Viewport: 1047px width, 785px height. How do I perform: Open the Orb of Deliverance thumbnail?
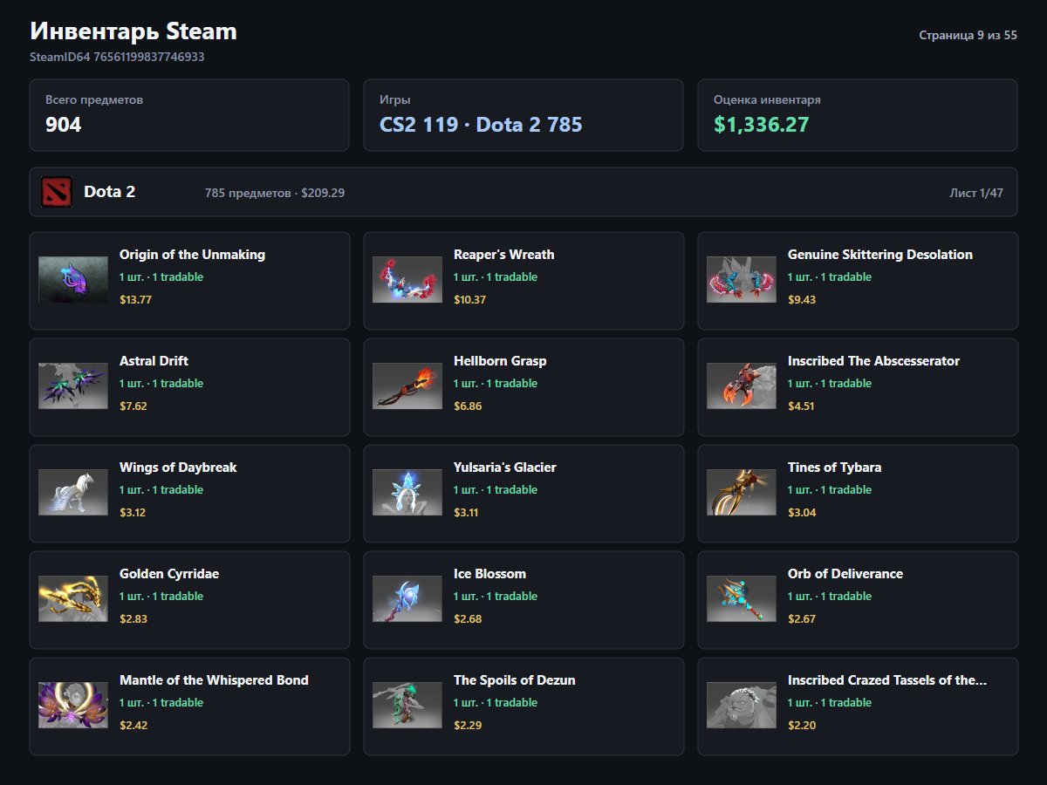click(x=742, y=599)
